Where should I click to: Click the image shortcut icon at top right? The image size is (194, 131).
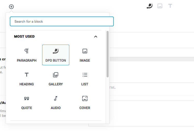point(160,6)
